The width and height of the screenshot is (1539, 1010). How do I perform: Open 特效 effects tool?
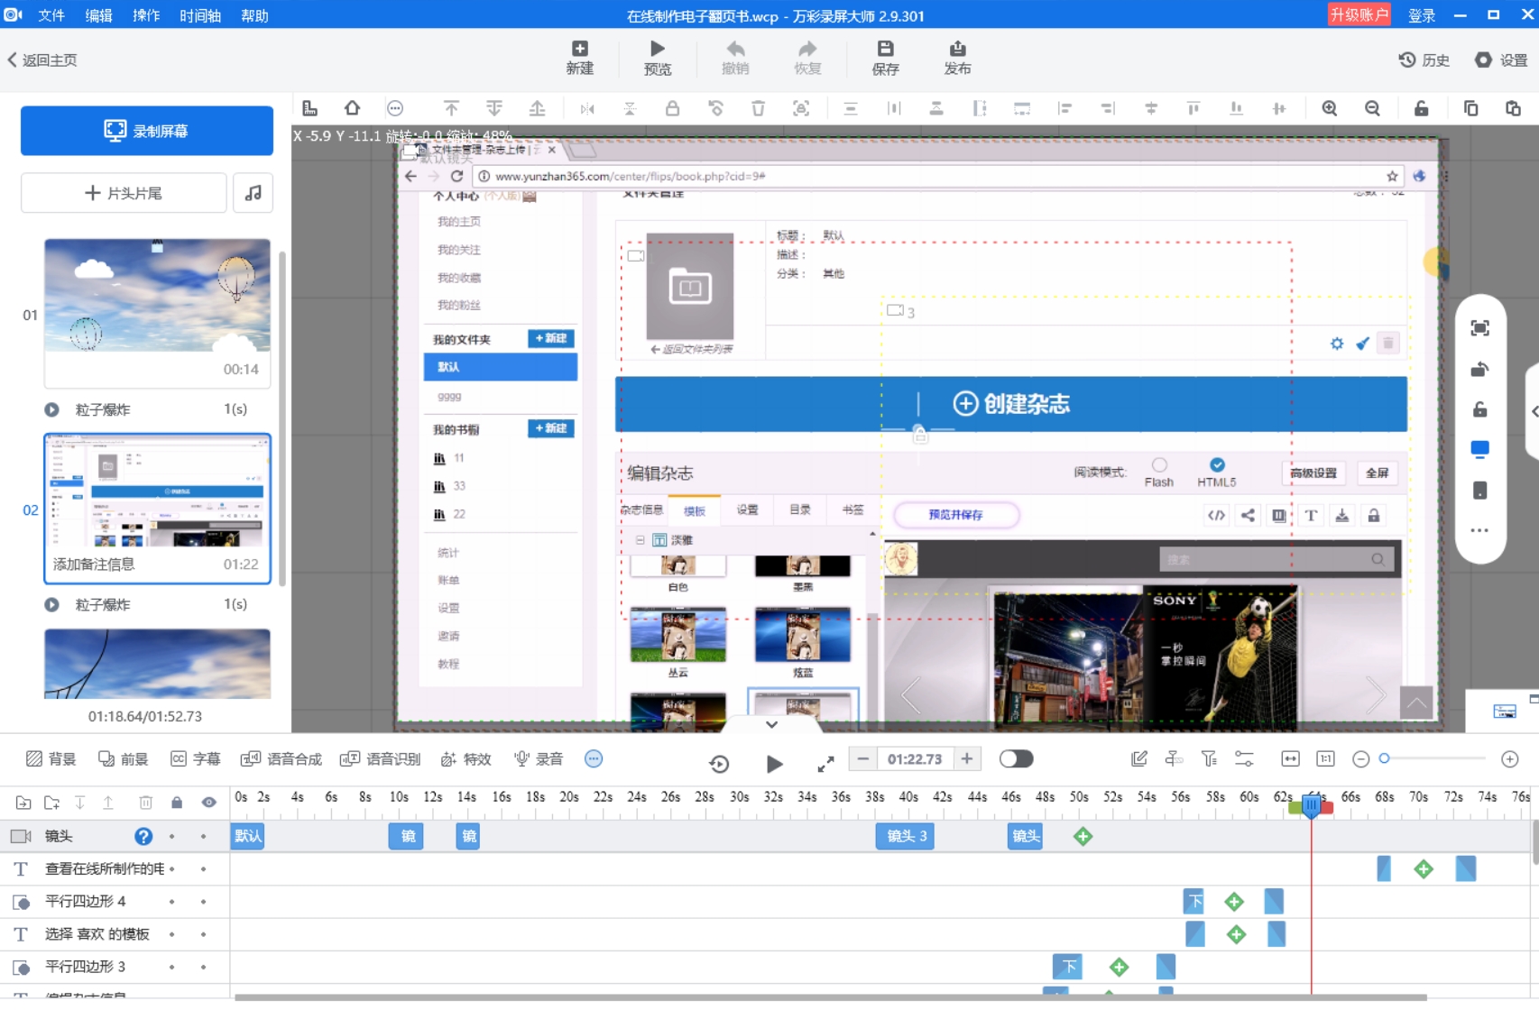coord(465,759)
